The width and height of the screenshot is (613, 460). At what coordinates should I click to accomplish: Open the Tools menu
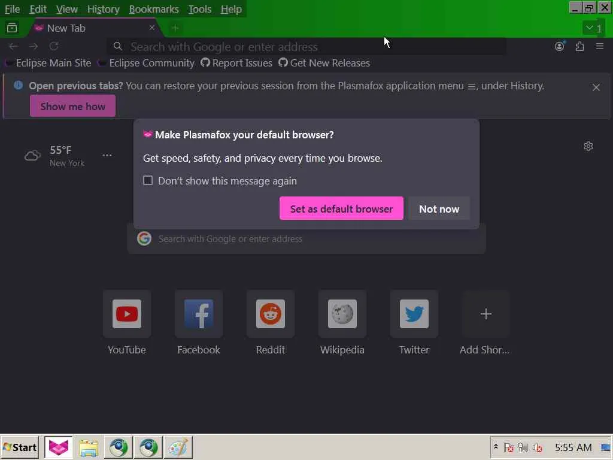(x=199, y=9)
